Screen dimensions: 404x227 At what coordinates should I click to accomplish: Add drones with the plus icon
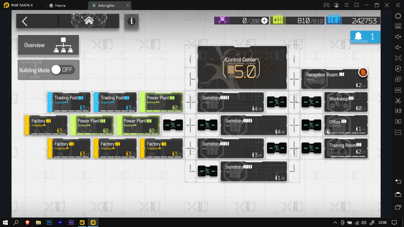[x=264, y=21]
